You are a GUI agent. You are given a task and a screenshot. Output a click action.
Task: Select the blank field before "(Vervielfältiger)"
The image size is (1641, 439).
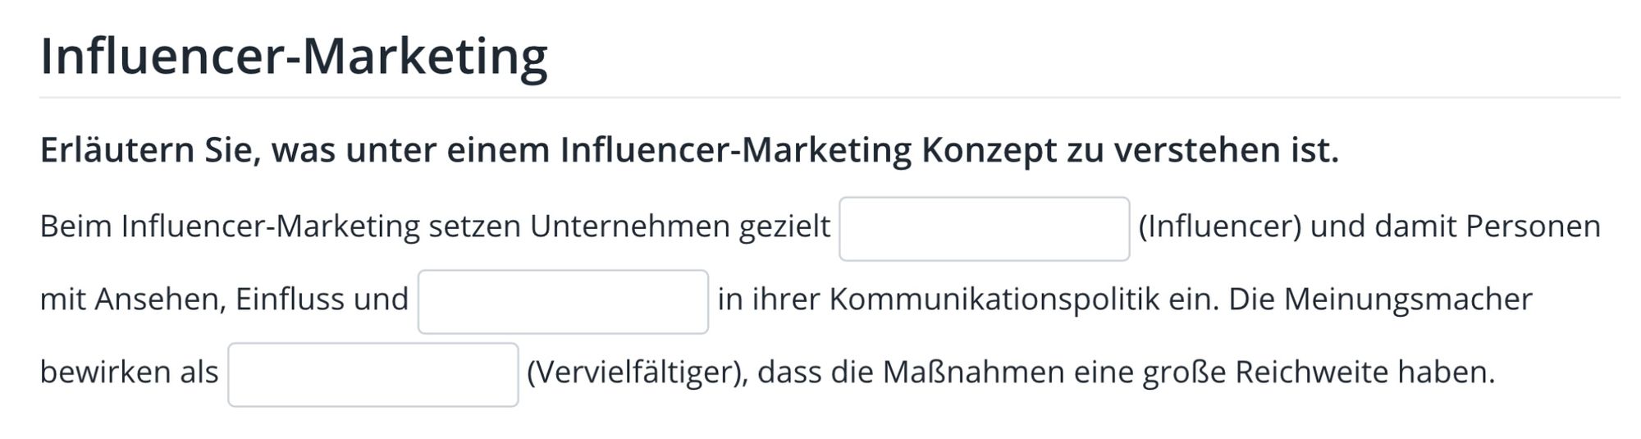[x=373, y=375]
